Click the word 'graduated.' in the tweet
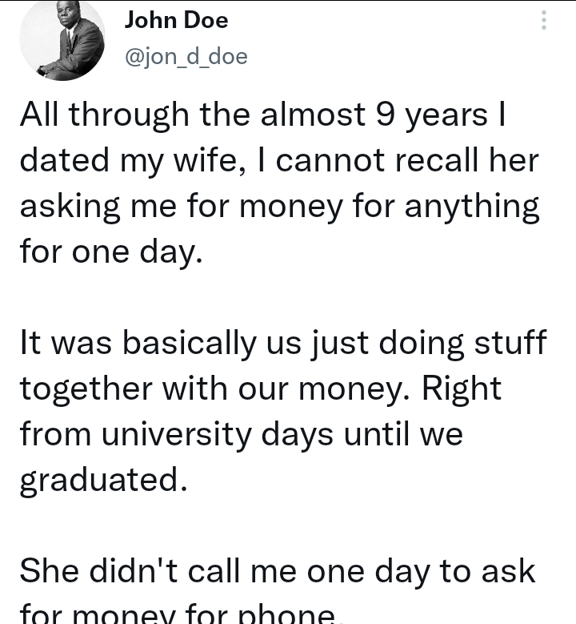The height and width of the screenshot is (624, 576). [102, 480]
